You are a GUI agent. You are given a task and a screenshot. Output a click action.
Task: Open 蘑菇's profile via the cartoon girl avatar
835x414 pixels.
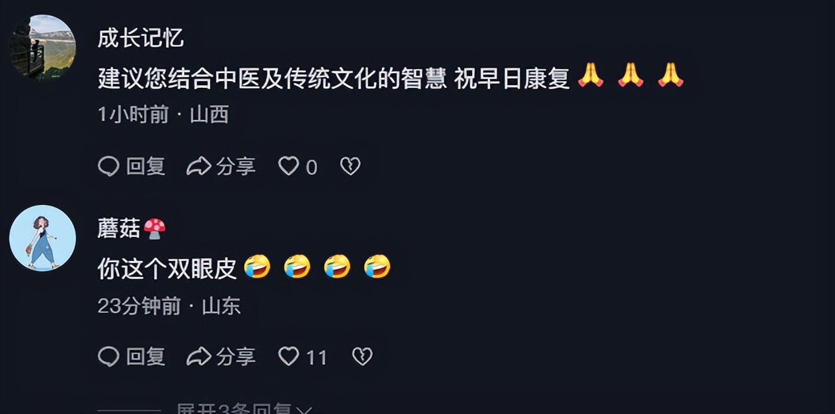42,238
